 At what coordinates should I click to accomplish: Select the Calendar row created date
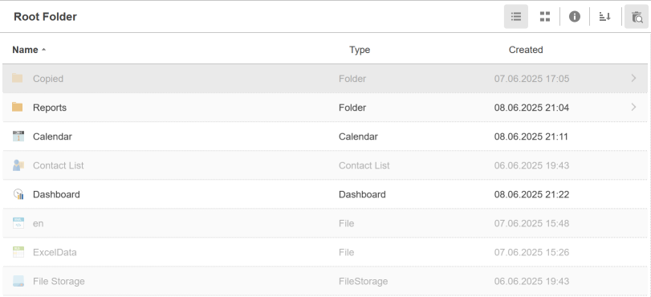531,136
